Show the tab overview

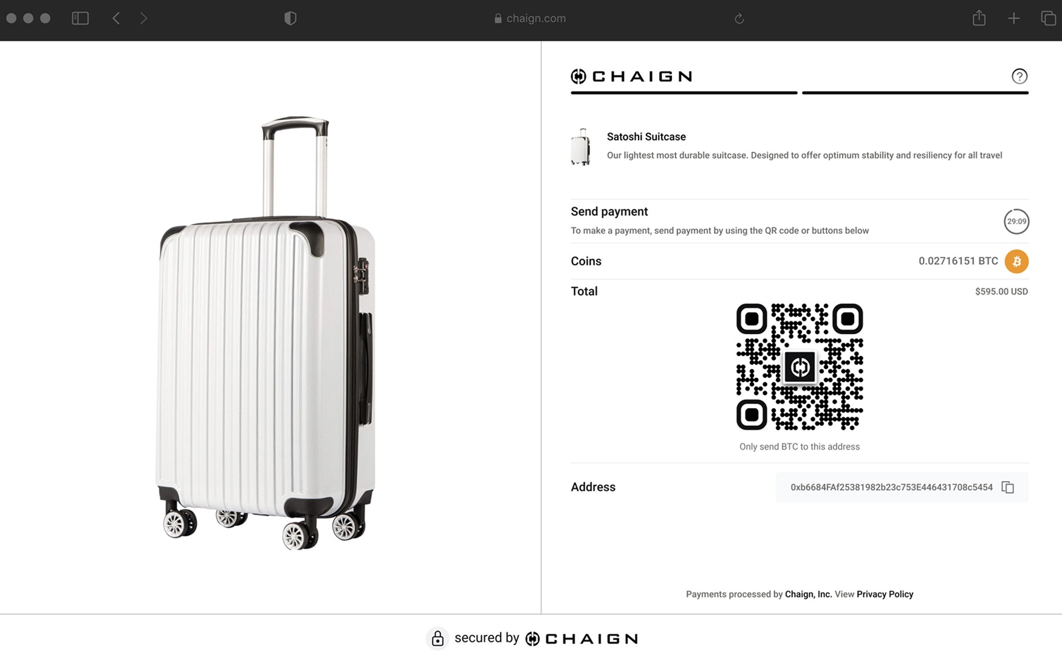pyautogui.click(x=1048, y=18)
